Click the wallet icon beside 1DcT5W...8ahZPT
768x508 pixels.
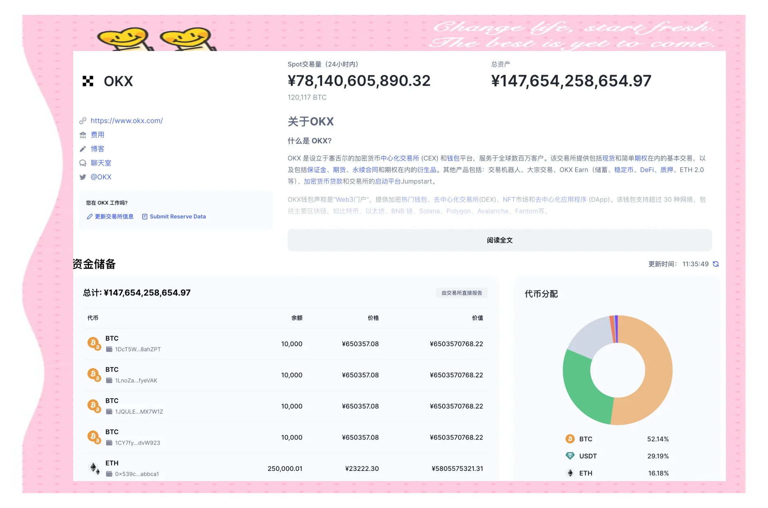[109, 349]
